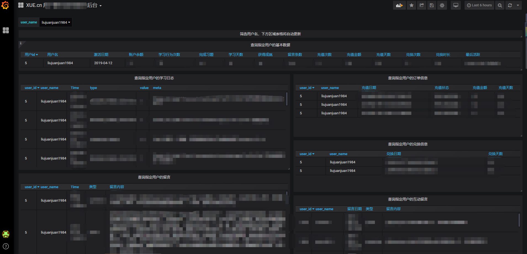
Task: Click the user avatar in sidebar
Action: point(6,234)
